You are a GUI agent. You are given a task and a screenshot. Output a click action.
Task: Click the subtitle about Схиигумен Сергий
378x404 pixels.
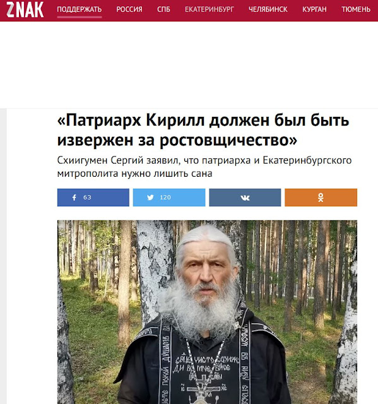tap(204, 167)
